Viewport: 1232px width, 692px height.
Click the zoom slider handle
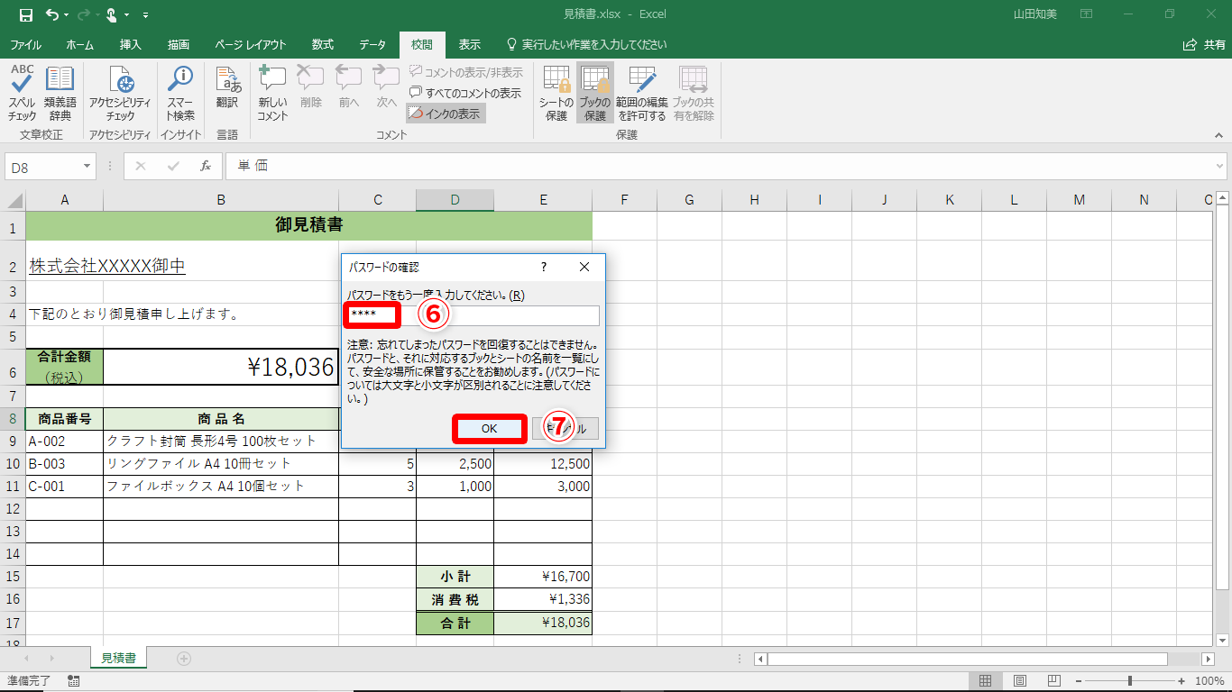coord(1130,681)
